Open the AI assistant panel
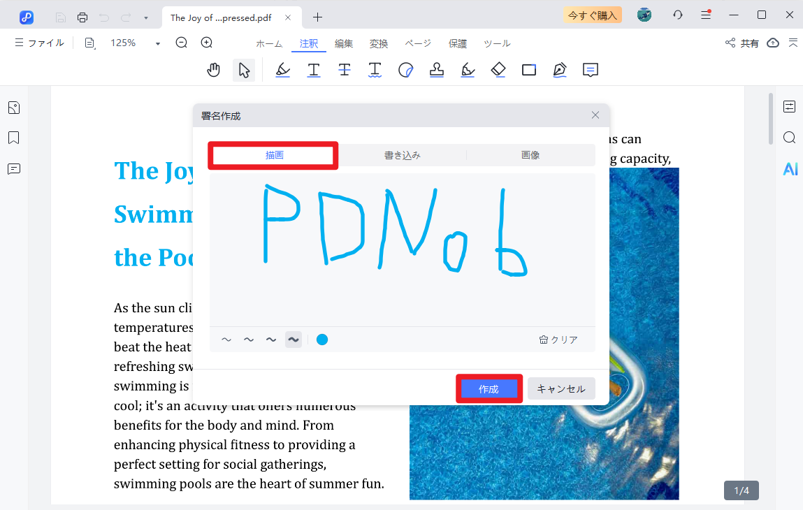 (x=790, y=169)
